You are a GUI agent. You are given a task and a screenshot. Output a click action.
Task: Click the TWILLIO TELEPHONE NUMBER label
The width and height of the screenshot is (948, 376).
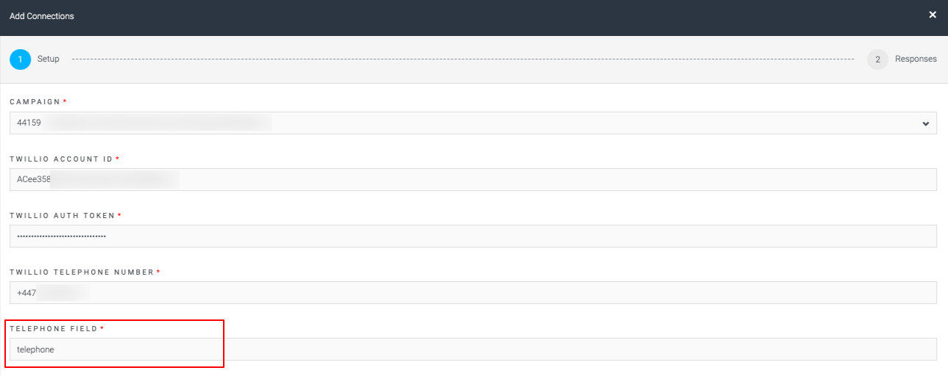coord(82,272)
